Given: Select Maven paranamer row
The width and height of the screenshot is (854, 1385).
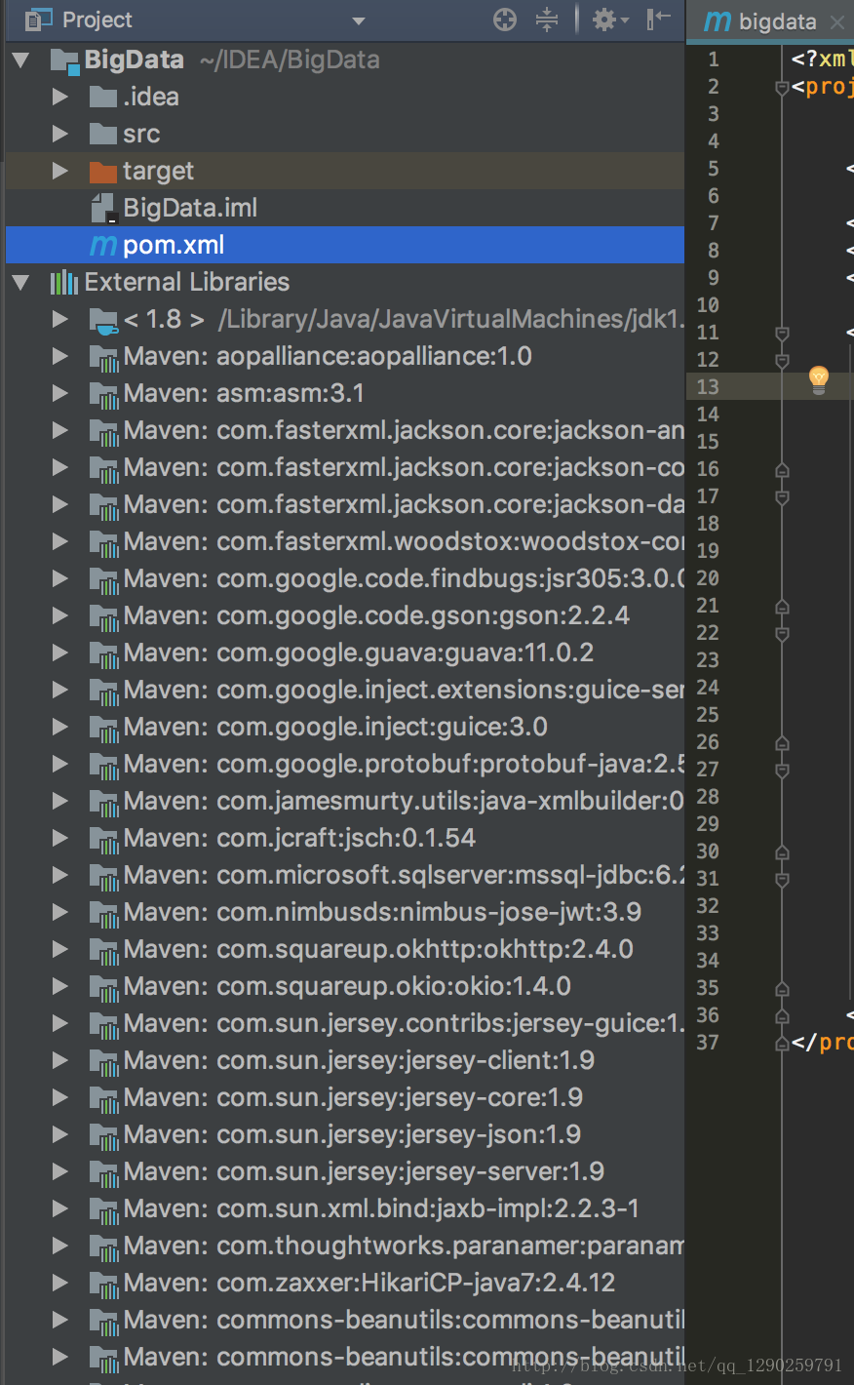Looking at the screenshot, I should point(345,1246).
